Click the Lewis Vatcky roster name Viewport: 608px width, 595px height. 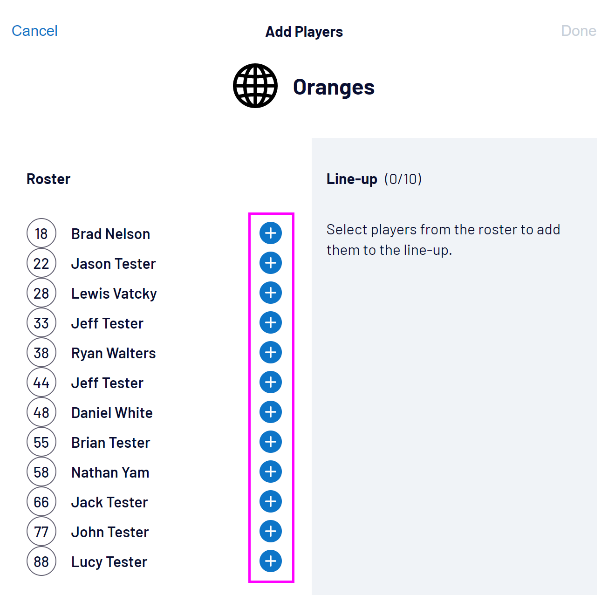coord(114,294)
